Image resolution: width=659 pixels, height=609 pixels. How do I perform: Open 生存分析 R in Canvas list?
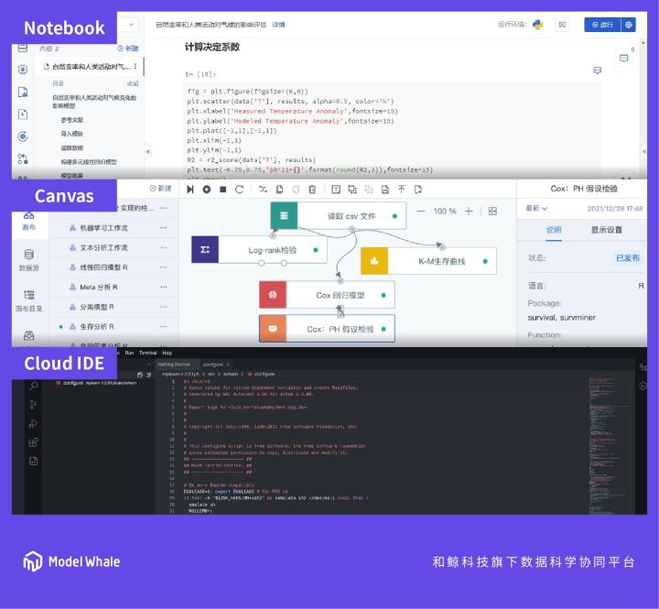97,327
